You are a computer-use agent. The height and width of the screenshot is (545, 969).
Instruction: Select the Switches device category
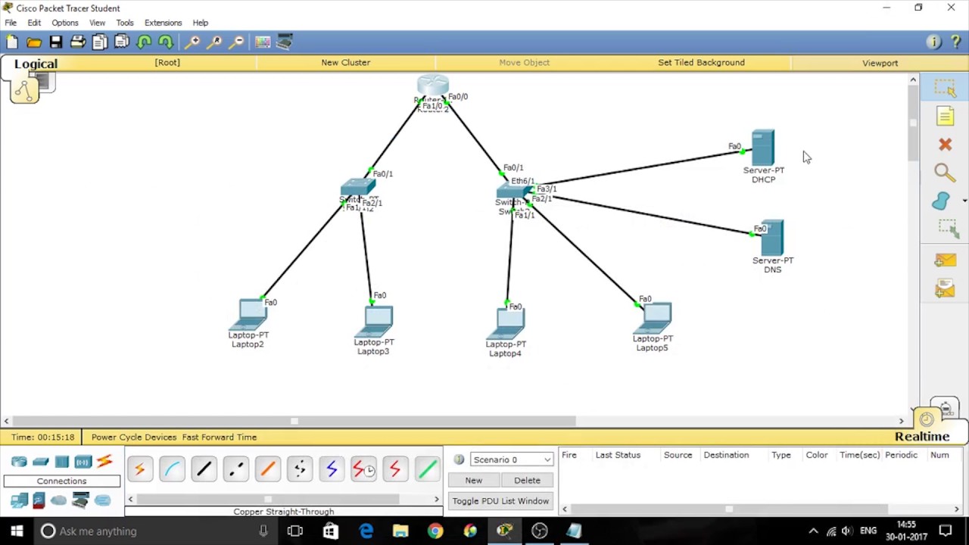point(41,462)
